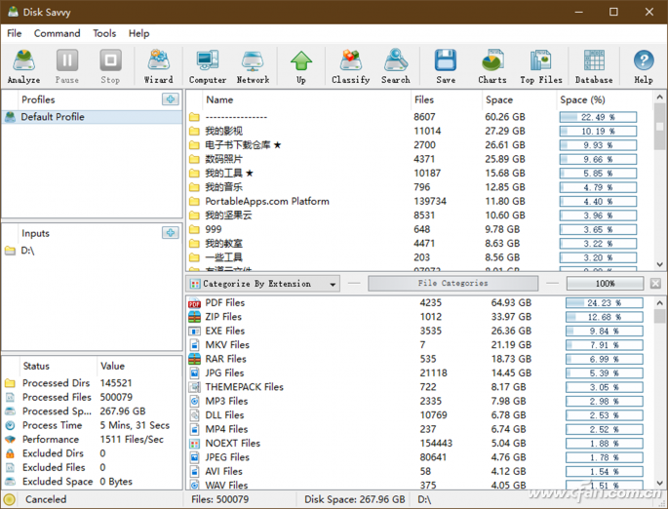
Task: Open the Search tool
Action: click(x=396, y=66)
